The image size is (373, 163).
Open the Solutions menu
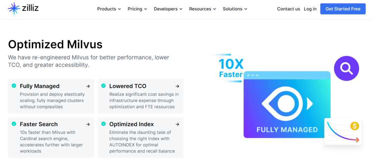235,9
